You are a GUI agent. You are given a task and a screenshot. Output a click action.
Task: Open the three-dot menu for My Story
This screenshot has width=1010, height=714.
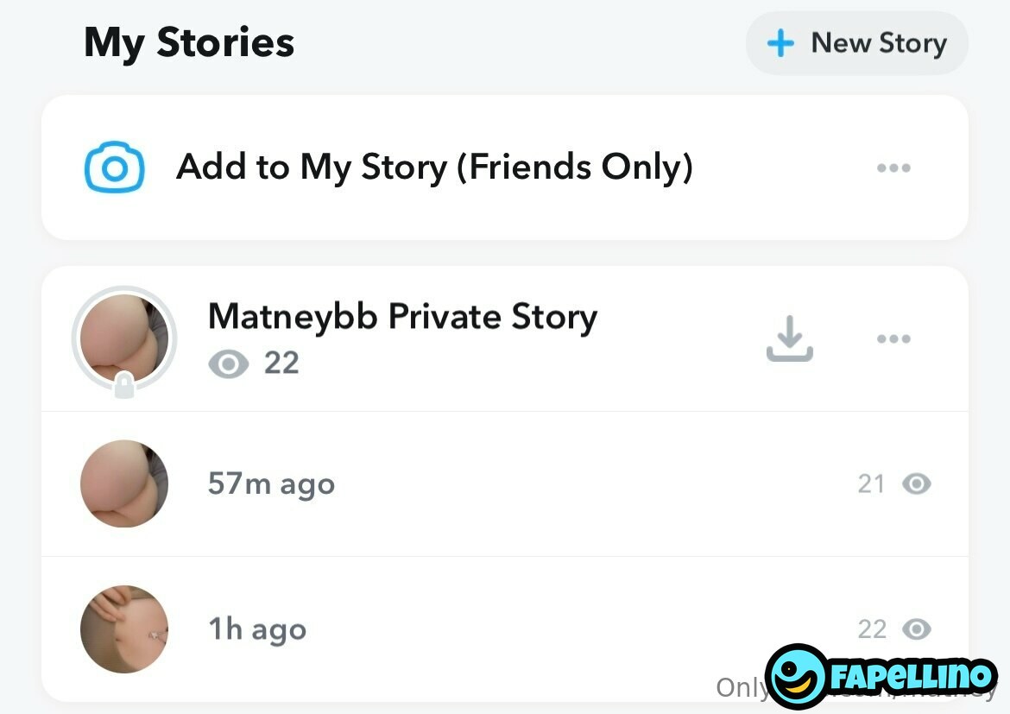893,168
